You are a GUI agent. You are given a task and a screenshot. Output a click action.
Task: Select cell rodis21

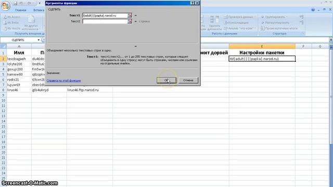pyautogui.click(x=19, y=79)
